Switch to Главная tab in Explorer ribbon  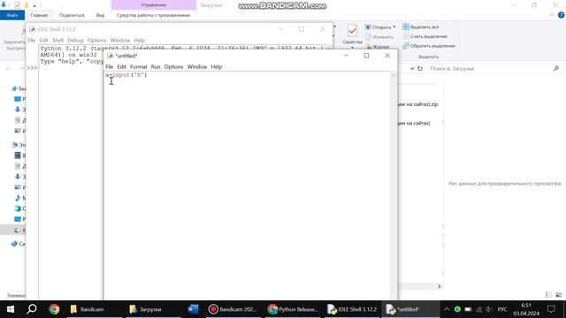39,15
